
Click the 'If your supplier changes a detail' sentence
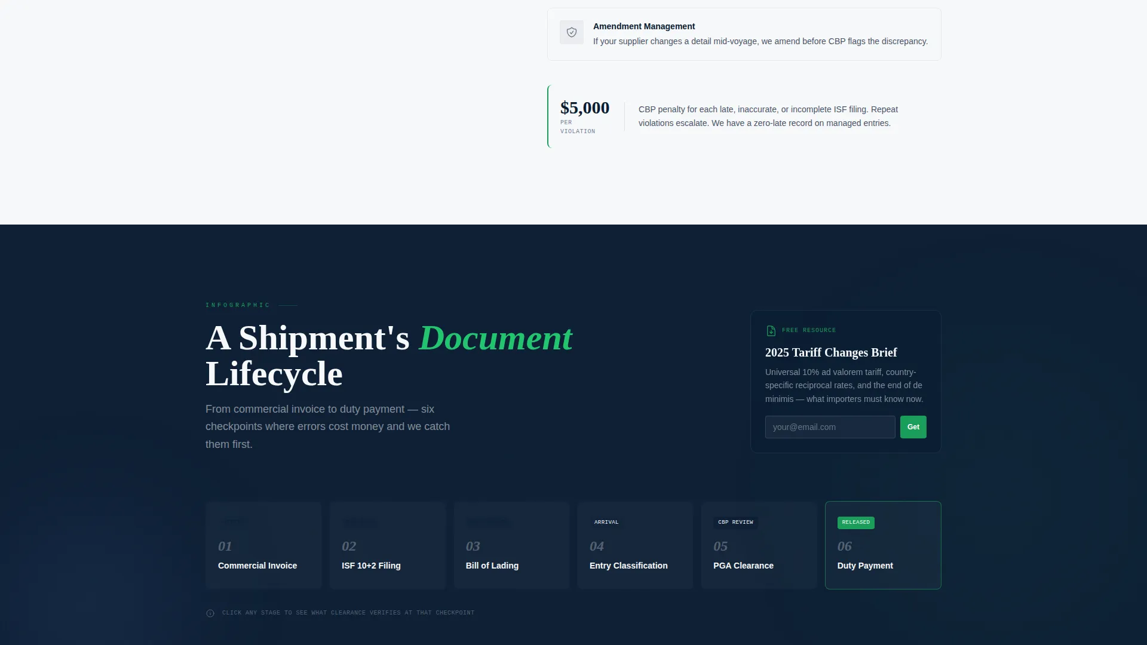760,41
